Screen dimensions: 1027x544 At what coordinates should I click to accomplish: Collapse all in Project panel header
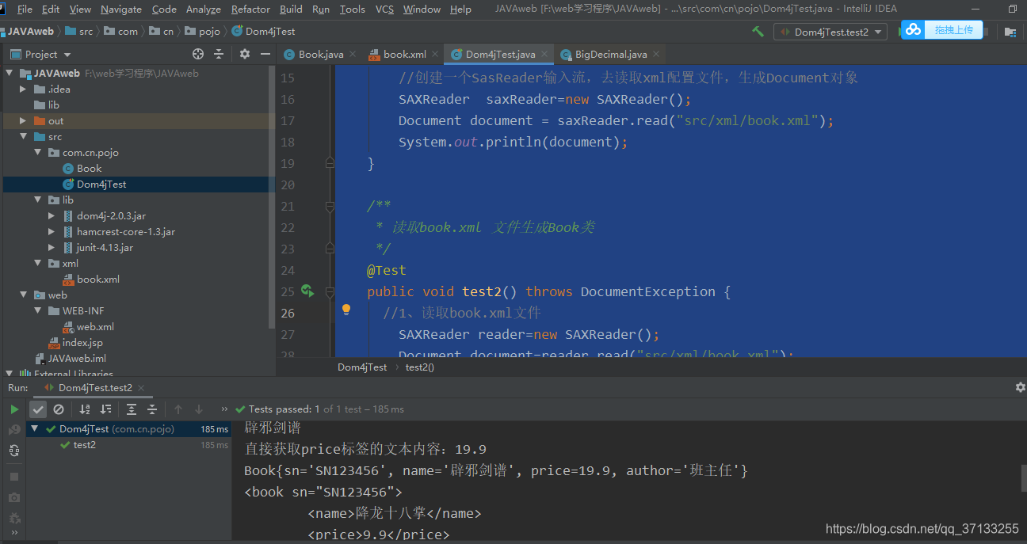(220, 54)
